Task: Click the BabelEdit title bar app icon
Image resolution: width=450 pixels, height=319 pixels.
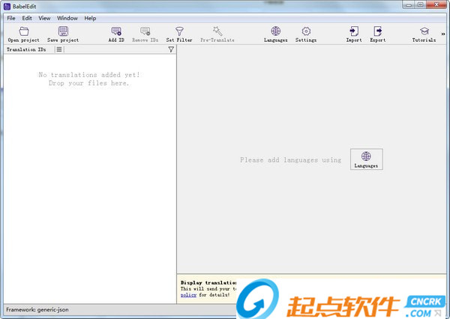Action: 7,6
